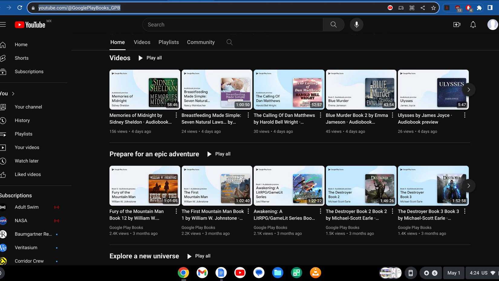Open notifications with the bell icon
Image resolution: width=499 pixels, height=281 pixels.
pos(473,25)
